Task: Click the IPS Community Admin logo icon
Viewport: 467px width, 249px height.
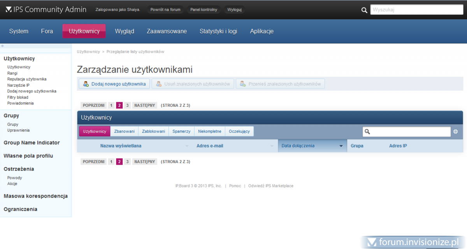Action: pyautogui.click(x=9, y=9)
